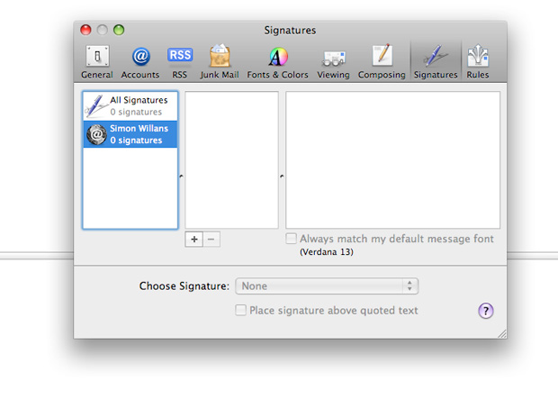
Task: Click the signature text editing area
Action: coord(392,159)
